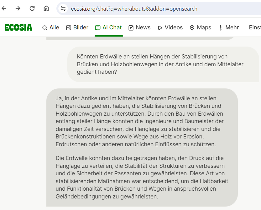Viewport: 261px width, 210px height.
Task: Click empty area left of the chat response
Action: 22,141
